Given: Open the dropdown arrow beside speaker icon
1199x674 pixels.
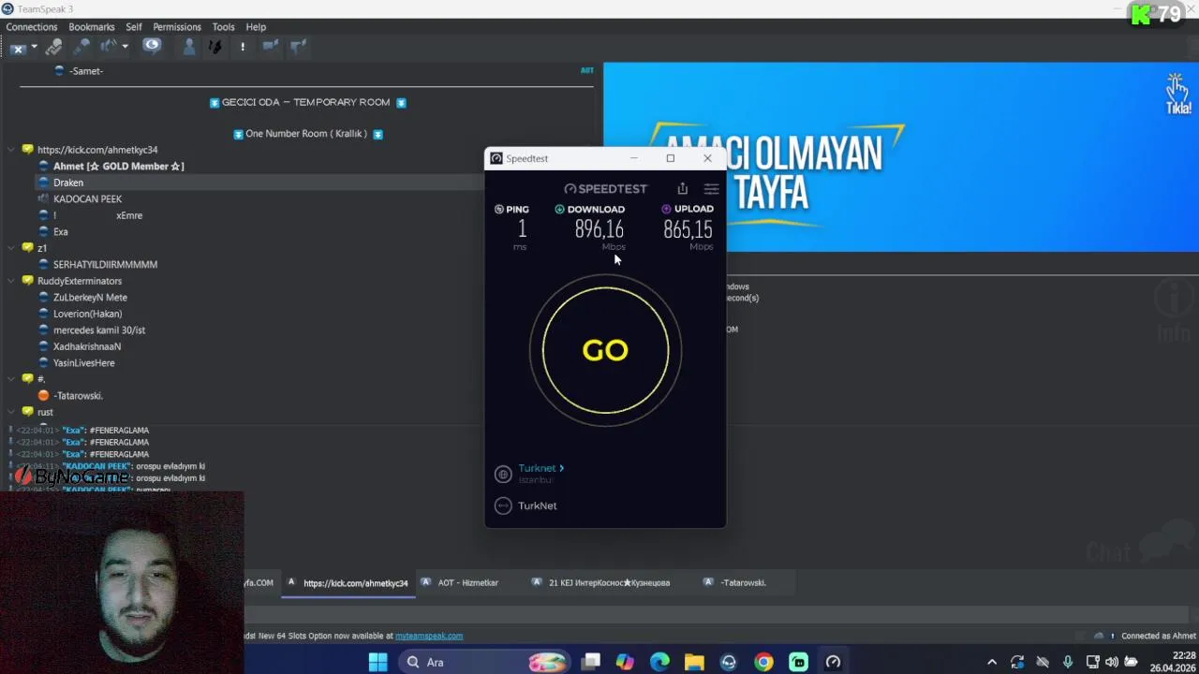Looking at the screenshot, I should pos(125,47).
